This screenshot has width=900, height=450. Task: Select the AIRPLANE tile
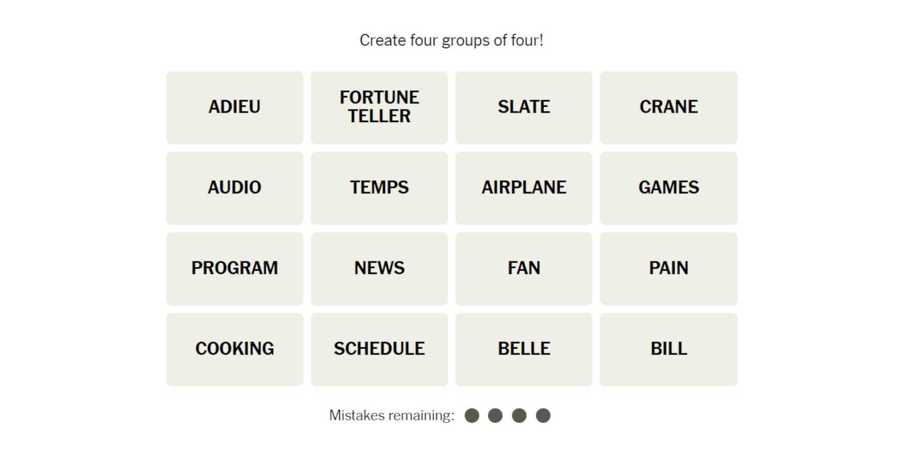tap(524, 188)
